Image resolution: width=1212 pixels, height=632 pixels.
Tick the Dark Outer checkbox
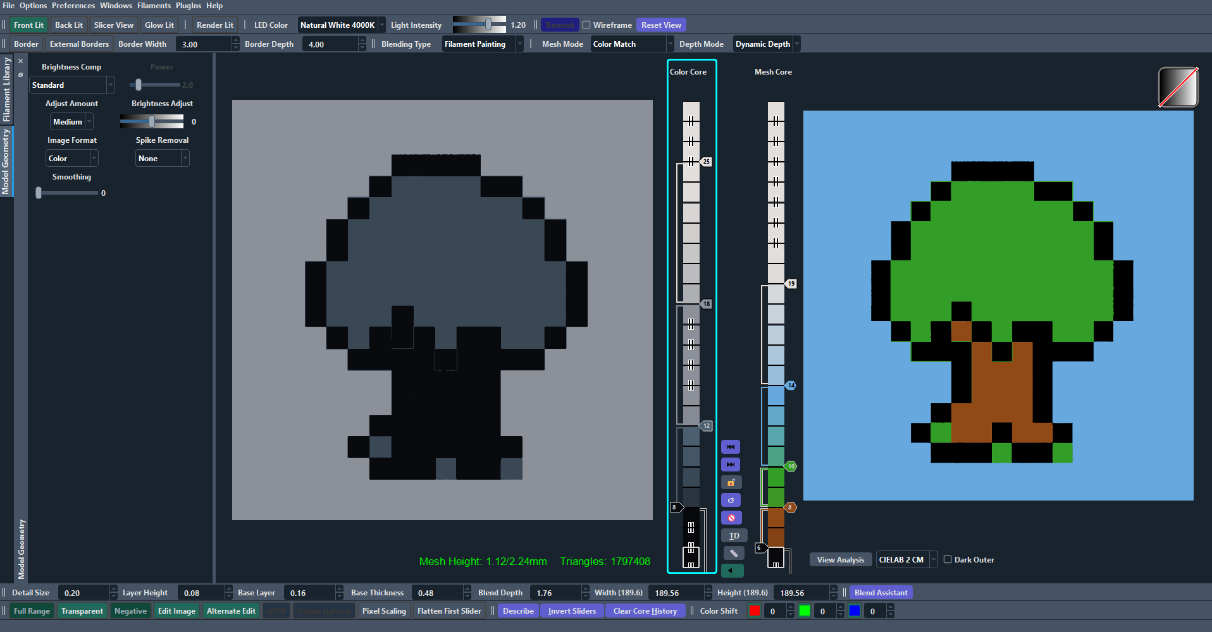(x=948, y=559)
